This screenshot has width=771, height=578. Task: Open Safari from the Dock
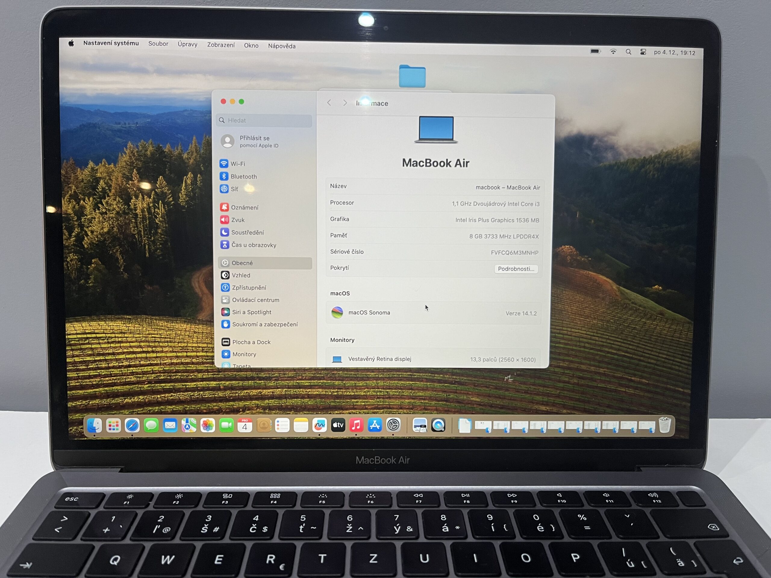(x=132, y=425)
